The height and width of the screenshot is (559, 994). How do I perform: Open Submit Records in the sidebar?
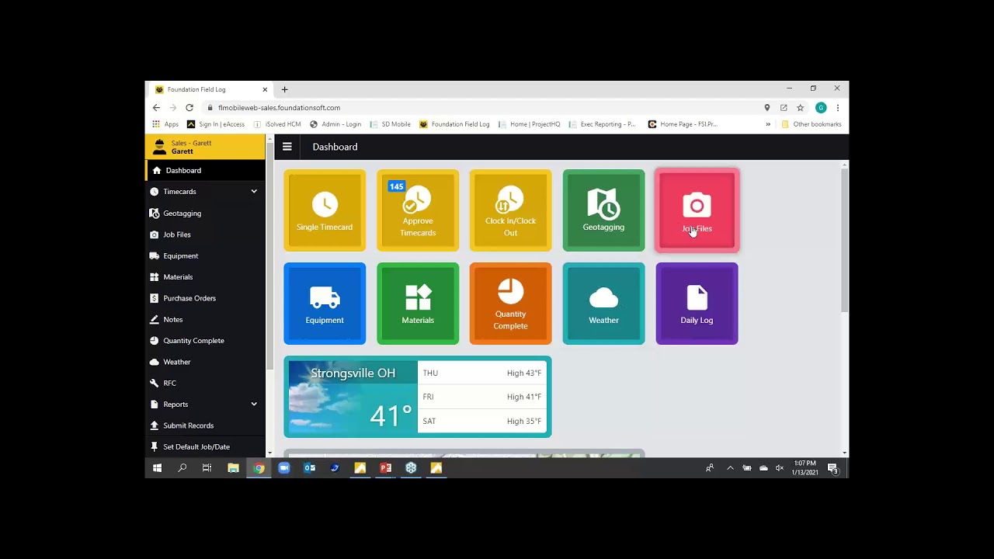click(x=205, y=425)
